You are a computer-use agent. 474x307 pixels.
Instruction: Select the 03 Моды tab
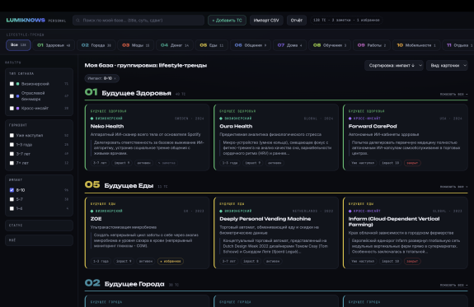136,45
